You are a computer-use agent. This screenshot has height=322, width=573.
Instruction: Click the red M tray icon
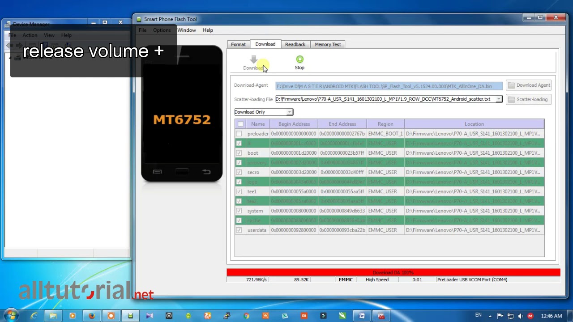(x=530, y=316)
